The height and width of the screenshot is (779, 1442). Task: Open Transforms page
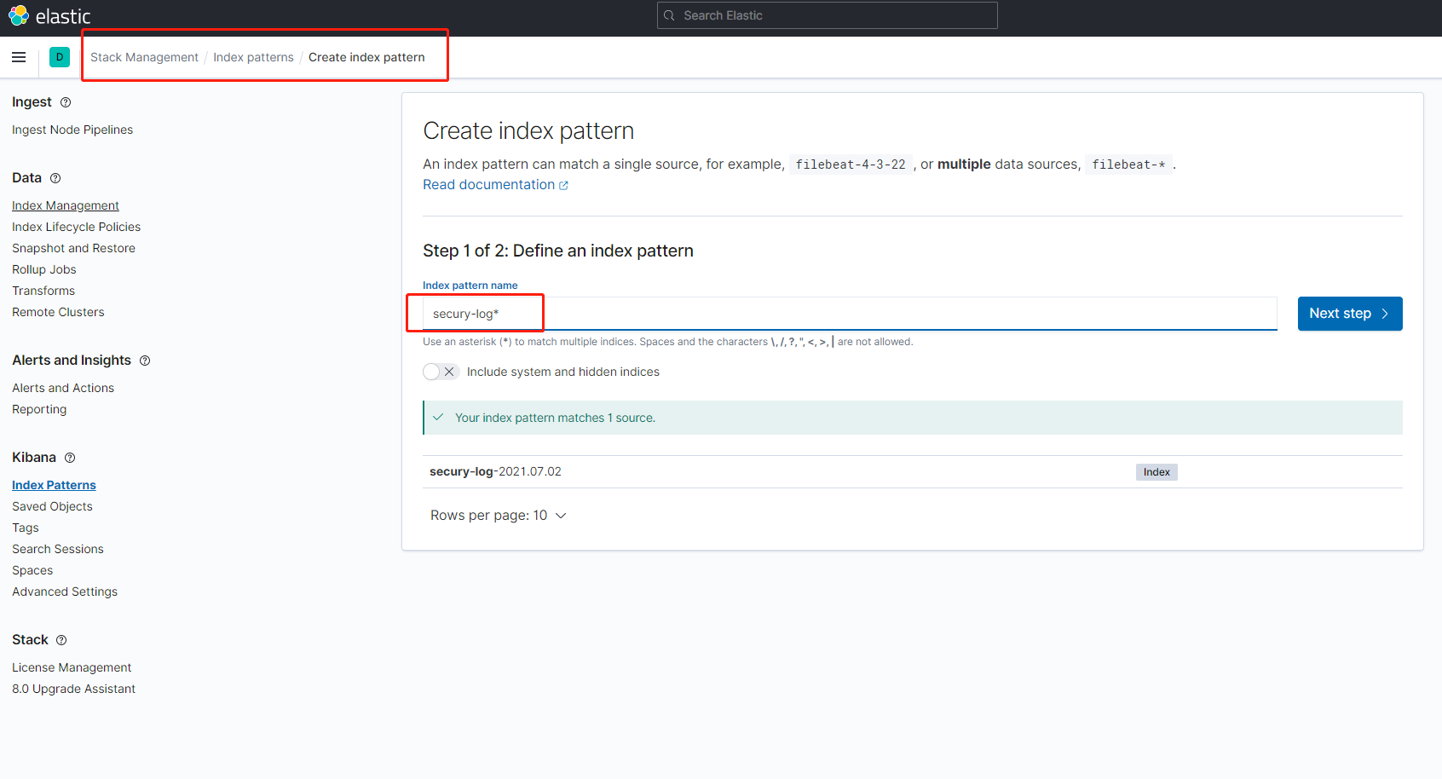coord(43,291)
